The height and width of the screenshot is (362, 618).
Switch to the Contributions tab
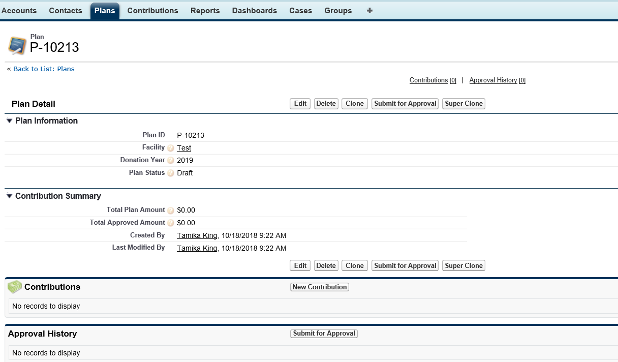point(152,11)
